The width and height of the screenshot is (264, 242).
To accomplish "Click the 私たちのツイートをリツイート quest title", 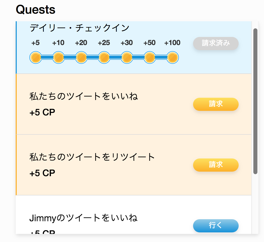I will 92,157.
